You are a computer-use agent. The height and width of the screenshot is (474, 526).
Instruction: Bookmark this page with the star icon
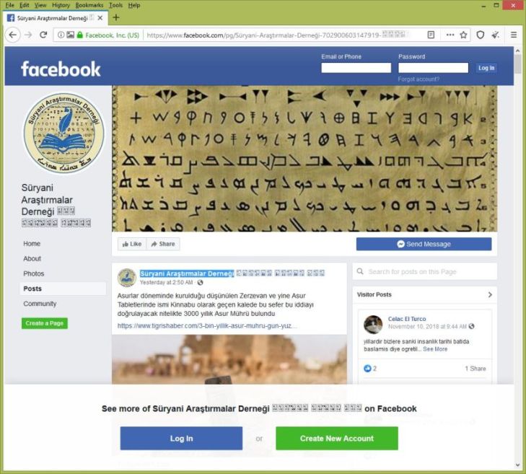463,35
